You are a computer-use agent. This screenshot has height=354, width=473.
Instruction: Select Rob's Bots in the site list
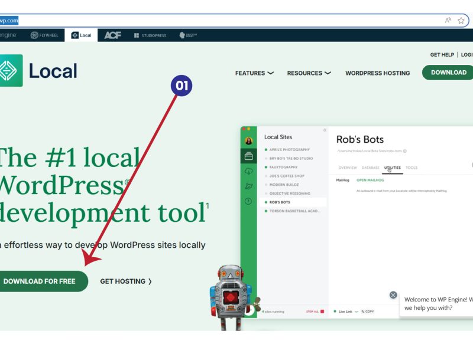coord(293,202)
